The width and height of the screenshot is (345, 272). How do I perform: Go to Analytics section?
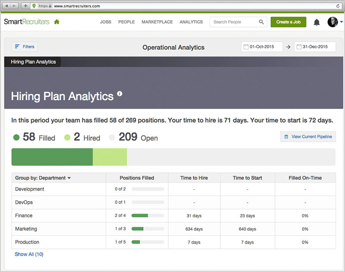tap(191, 22)
